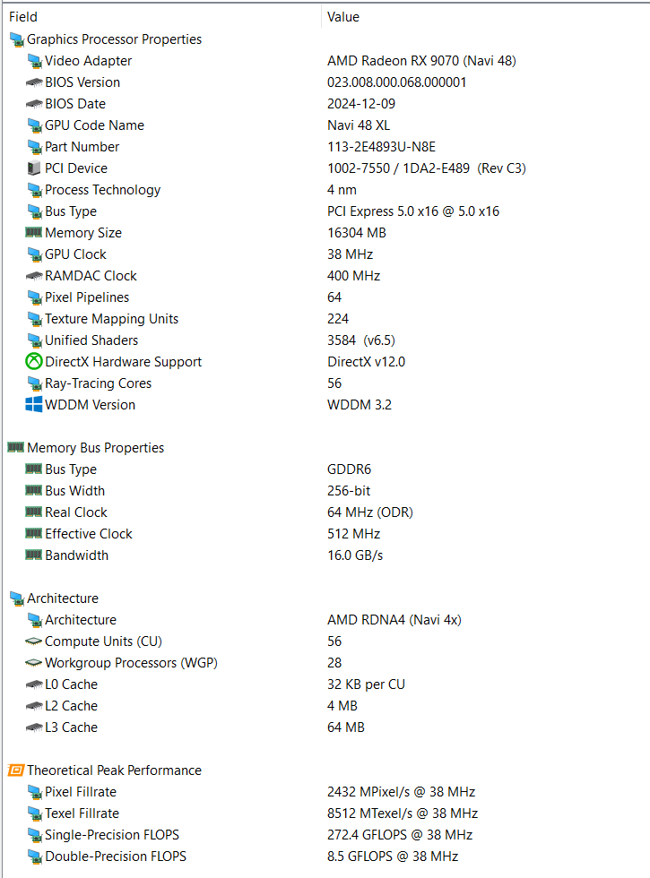Click the Compute Units (CU) chip icon
Screen dimensions: 650x878
pos(34,641)
